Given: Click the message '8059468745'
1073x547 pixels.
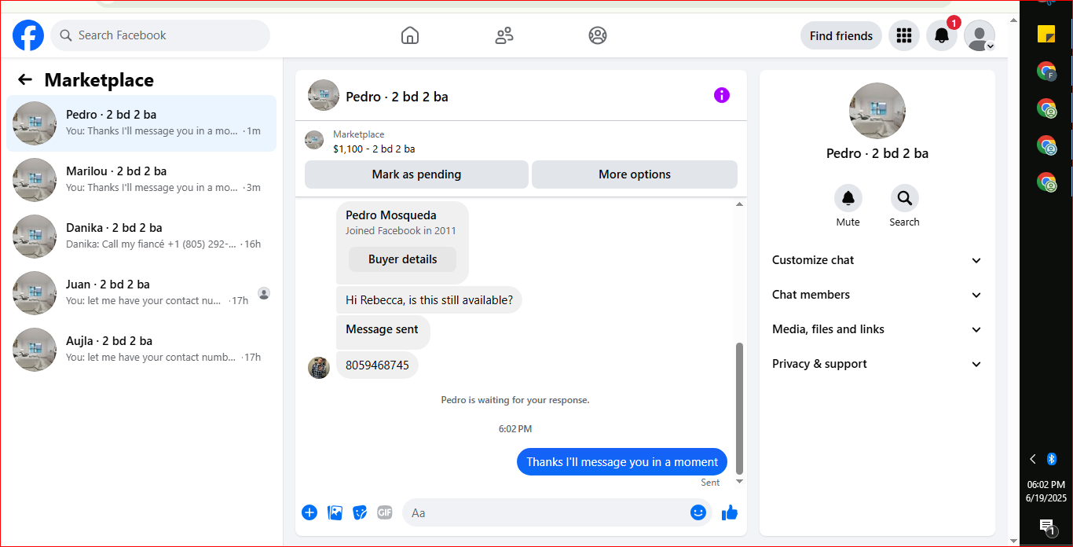Looking at the screenshot, I should pos(377,365).
